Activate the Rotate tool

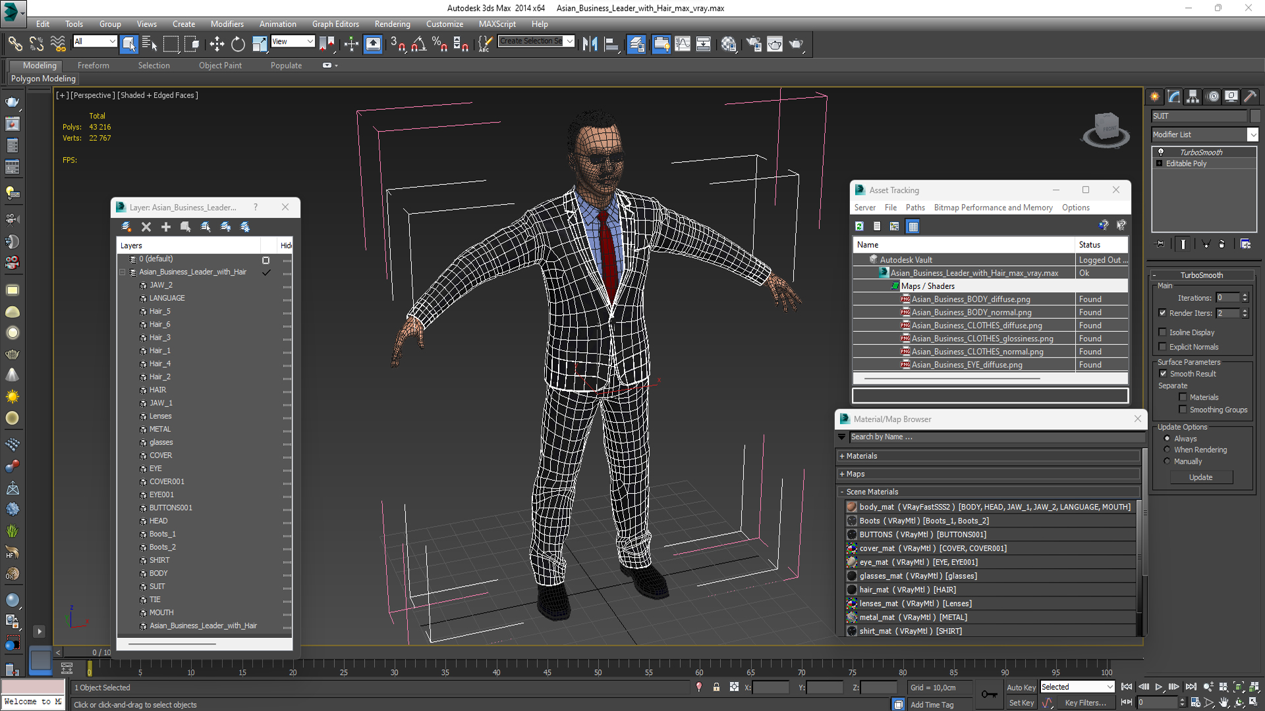pos(238,44)
